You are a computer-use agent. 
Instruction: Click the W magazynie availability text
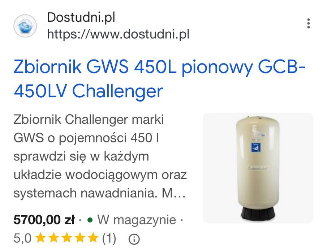(137, 220)
